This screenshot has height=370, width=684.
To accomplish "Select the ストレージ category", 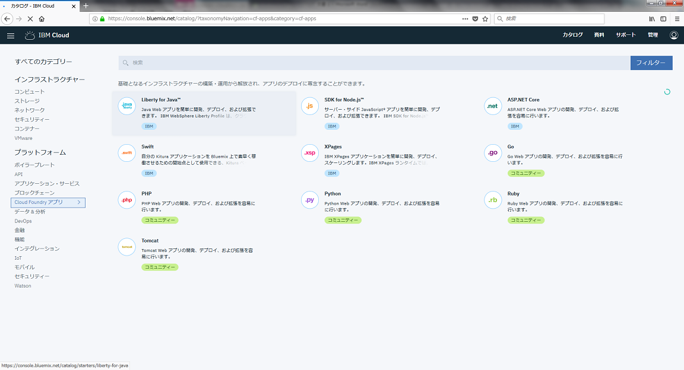I will 27,101.
